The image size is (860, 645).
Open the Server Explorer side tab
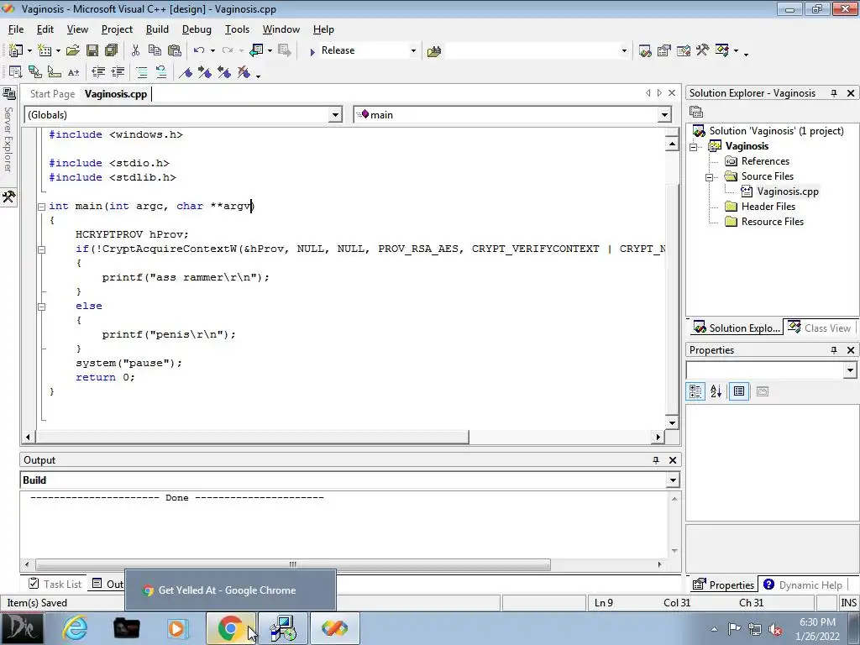click(8, 131)
